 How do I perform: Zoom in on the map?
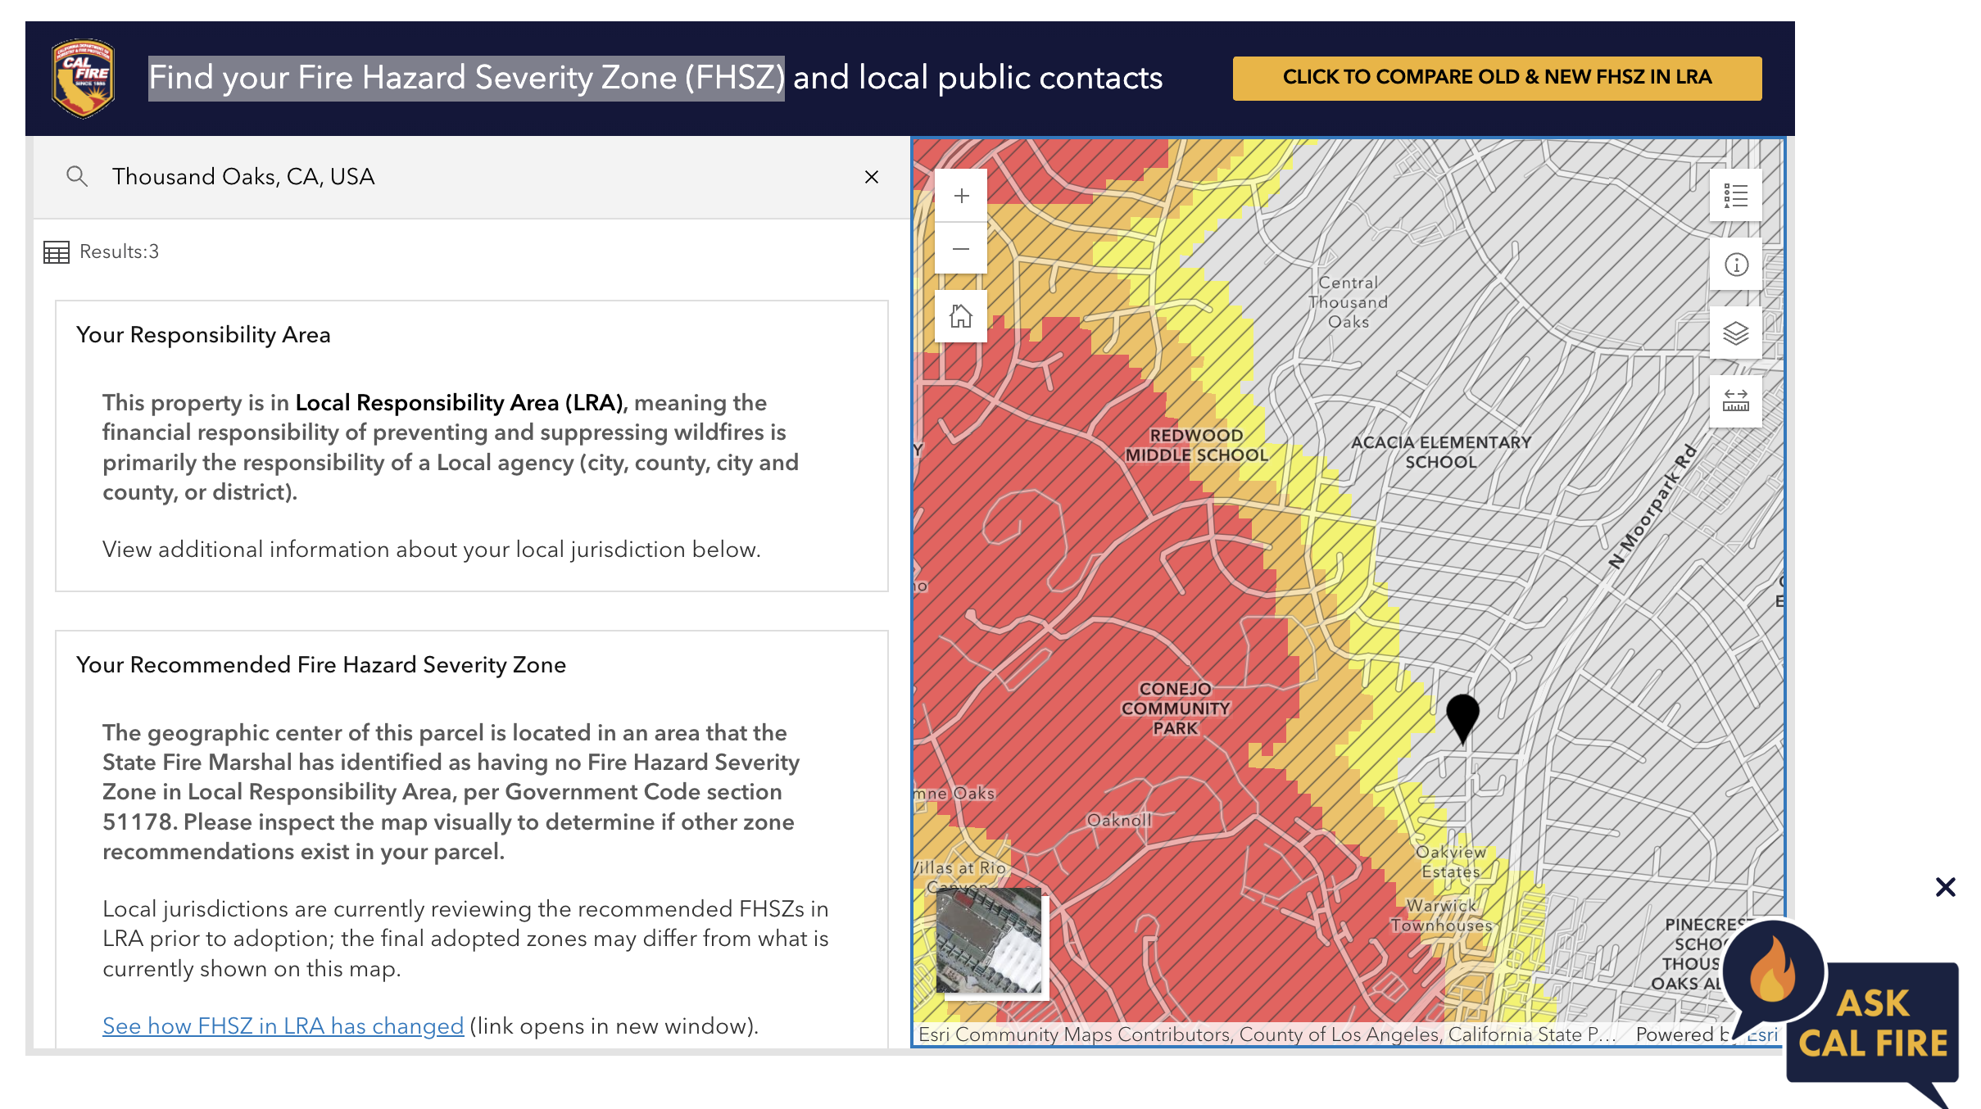[x=960, y=195]
